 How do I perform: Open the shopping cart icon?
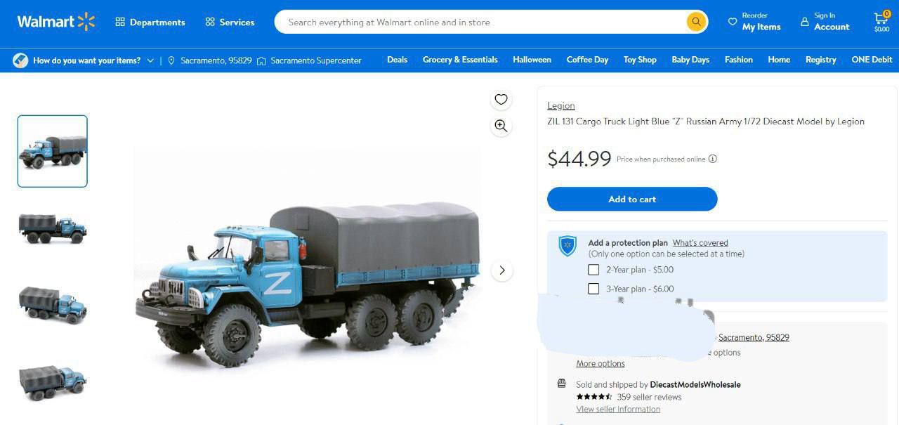pos(881,20)
